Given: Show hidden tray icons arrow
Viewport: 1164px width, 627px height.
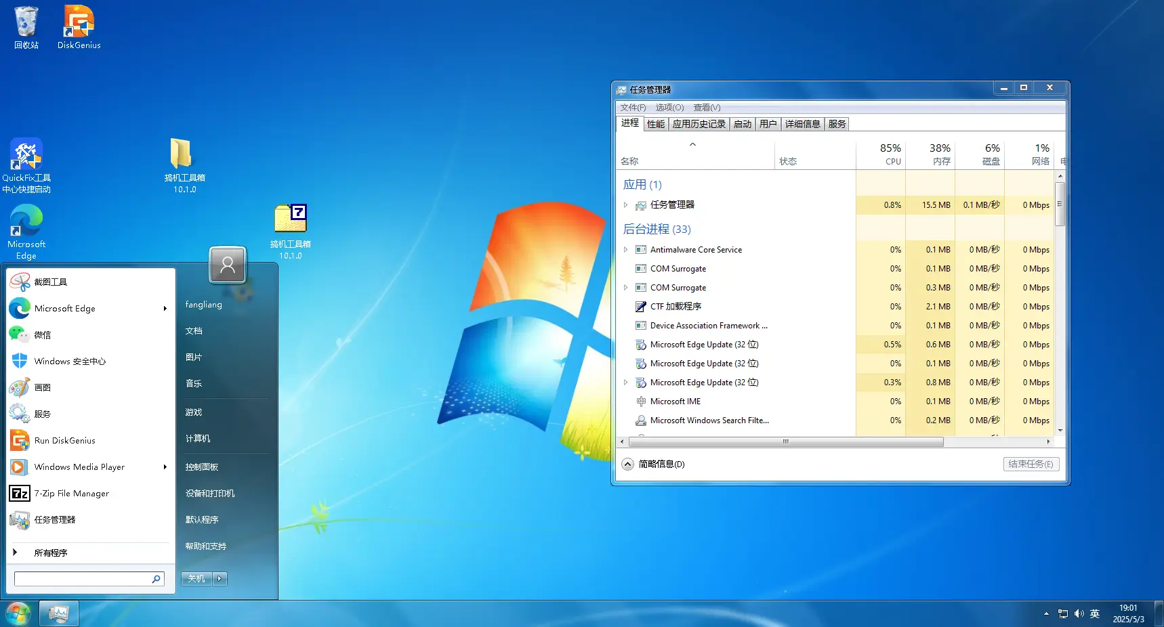Looking at the screenshot, I should [1046, 614].
